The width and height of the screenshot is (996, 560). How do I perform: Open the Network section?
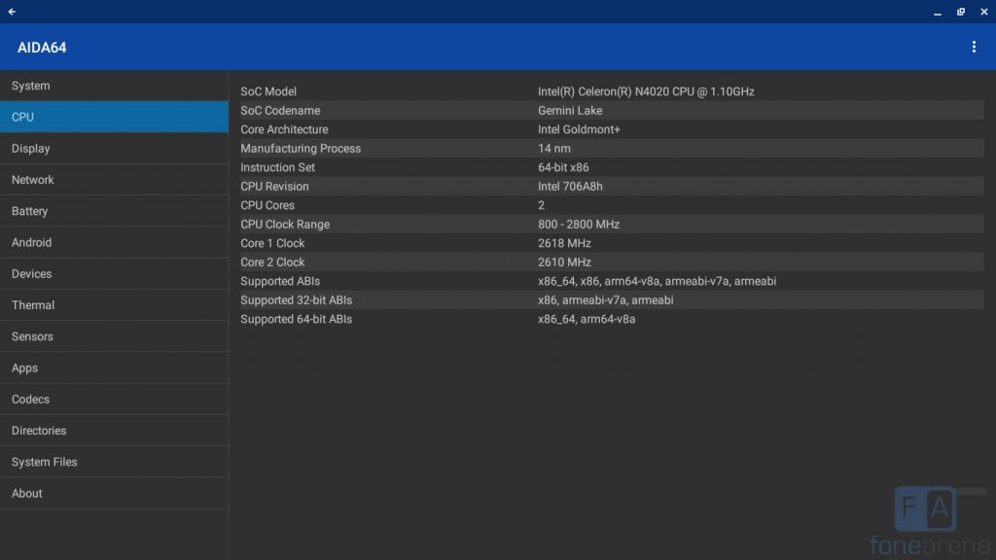(x=114, y=180)
